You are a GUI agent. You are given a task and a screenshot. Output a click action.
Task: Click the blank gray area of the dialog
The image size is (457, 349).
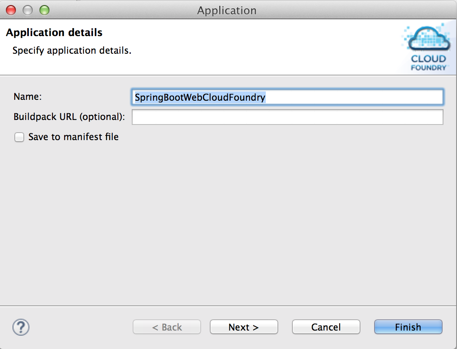(228, 222)
